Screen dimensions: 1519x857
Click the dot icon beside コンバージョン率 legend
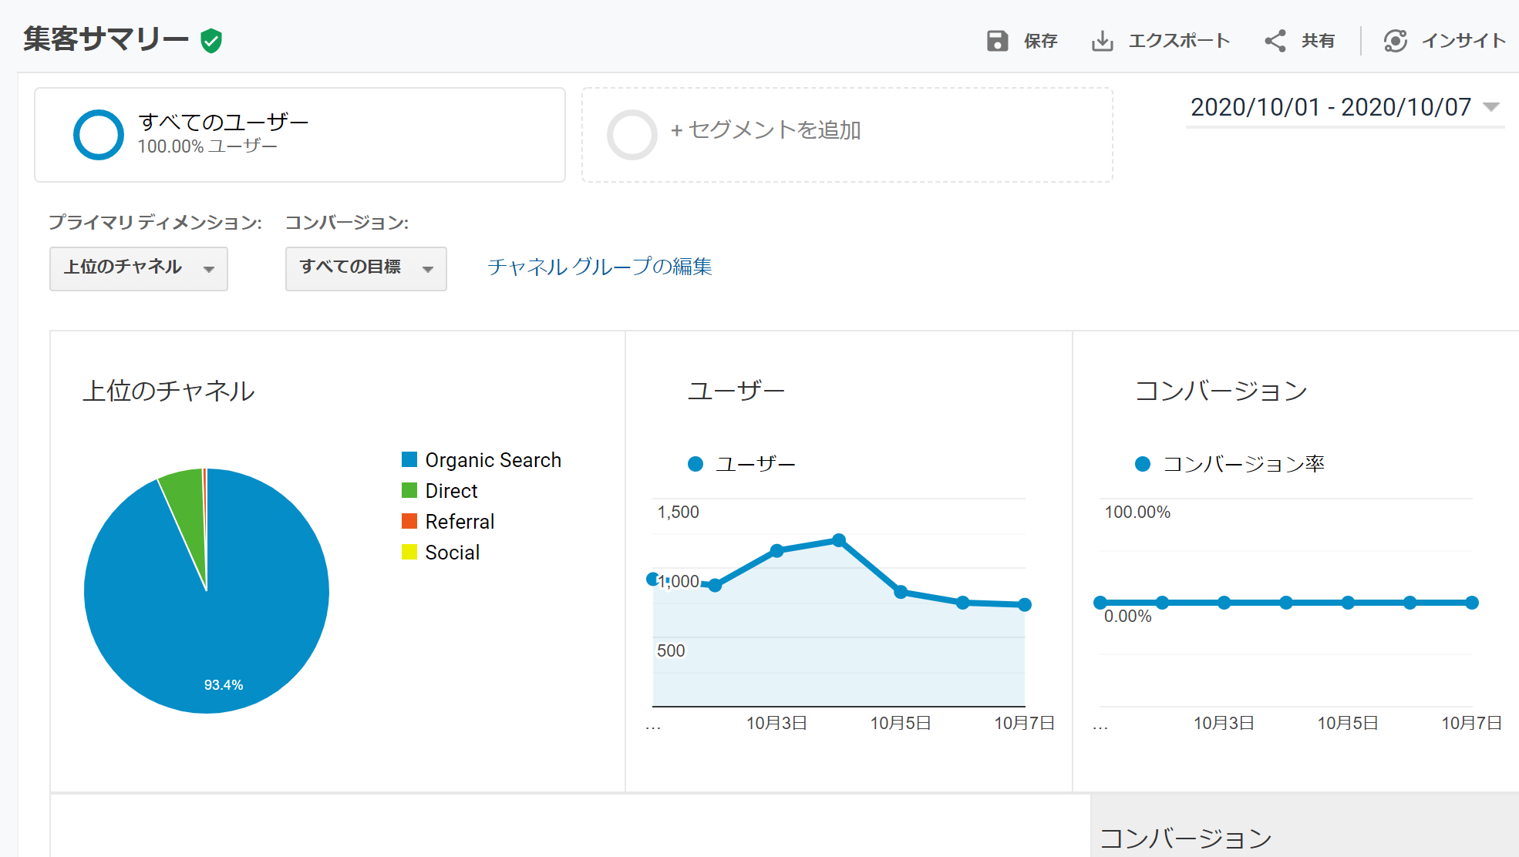pyautogui.click(x=1142, y=463)
